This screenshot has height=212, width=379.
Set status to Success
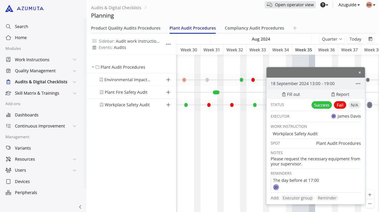point(321,105)
